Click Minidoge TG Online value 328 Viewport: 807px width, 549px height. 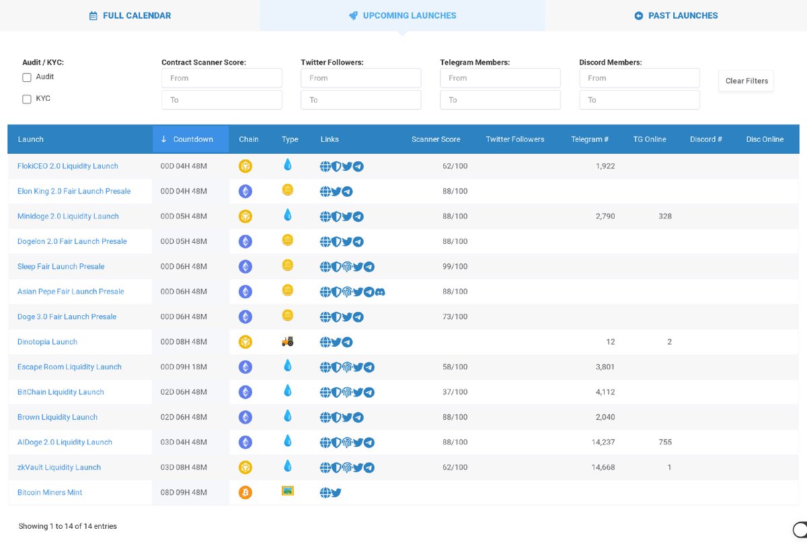pos(665,216)
